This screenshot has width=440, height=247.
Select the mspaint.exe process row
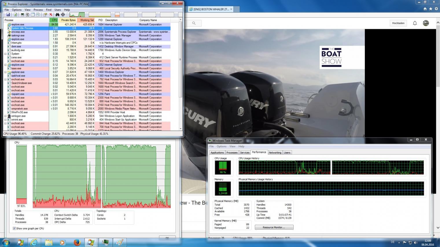point(87,94)
